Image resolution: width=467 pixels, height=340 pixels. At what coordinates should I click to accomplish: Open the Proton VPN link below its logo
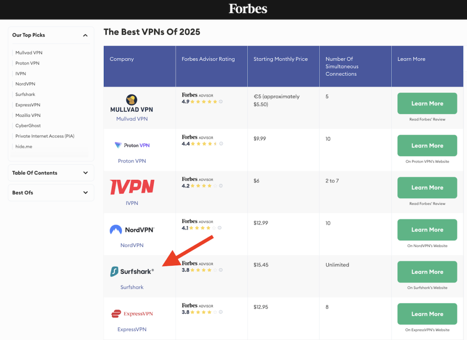point(132,161)
